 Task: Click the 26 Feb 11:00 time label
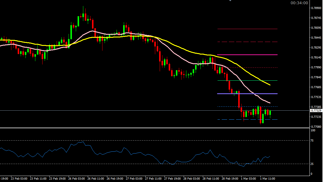pos(96,179)
